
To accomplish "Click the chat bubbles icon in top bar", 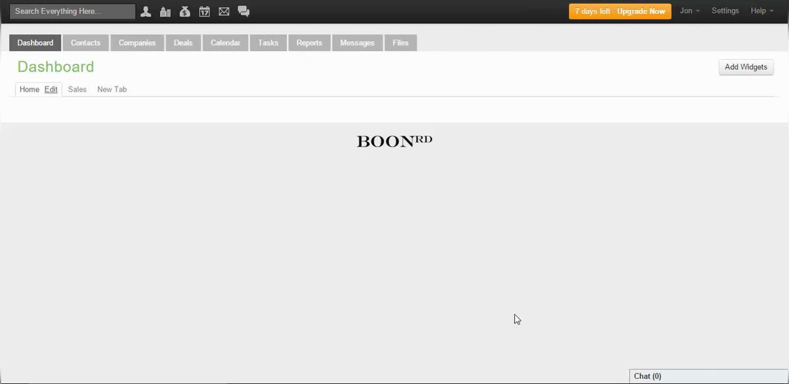I will [243, 11].
